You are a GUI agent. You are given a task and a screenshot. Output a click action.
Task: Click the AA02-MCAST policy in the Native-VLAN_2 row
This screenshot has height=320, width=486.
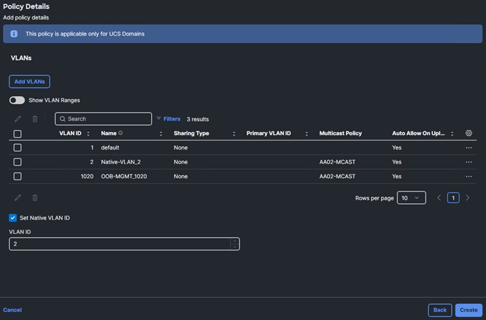[337, 162]
